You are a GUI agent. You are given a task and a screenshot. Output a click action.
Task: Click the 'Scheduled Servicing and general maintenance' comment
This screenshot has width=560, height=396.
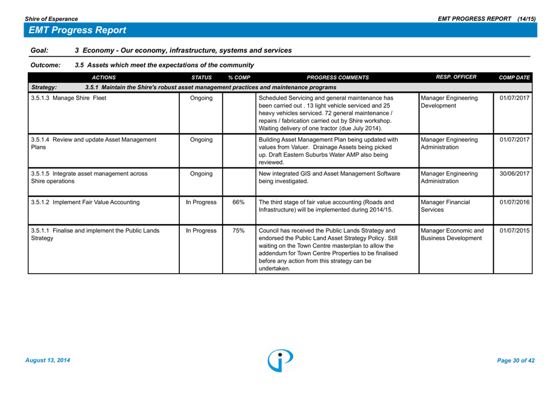(x=326, y=113)
